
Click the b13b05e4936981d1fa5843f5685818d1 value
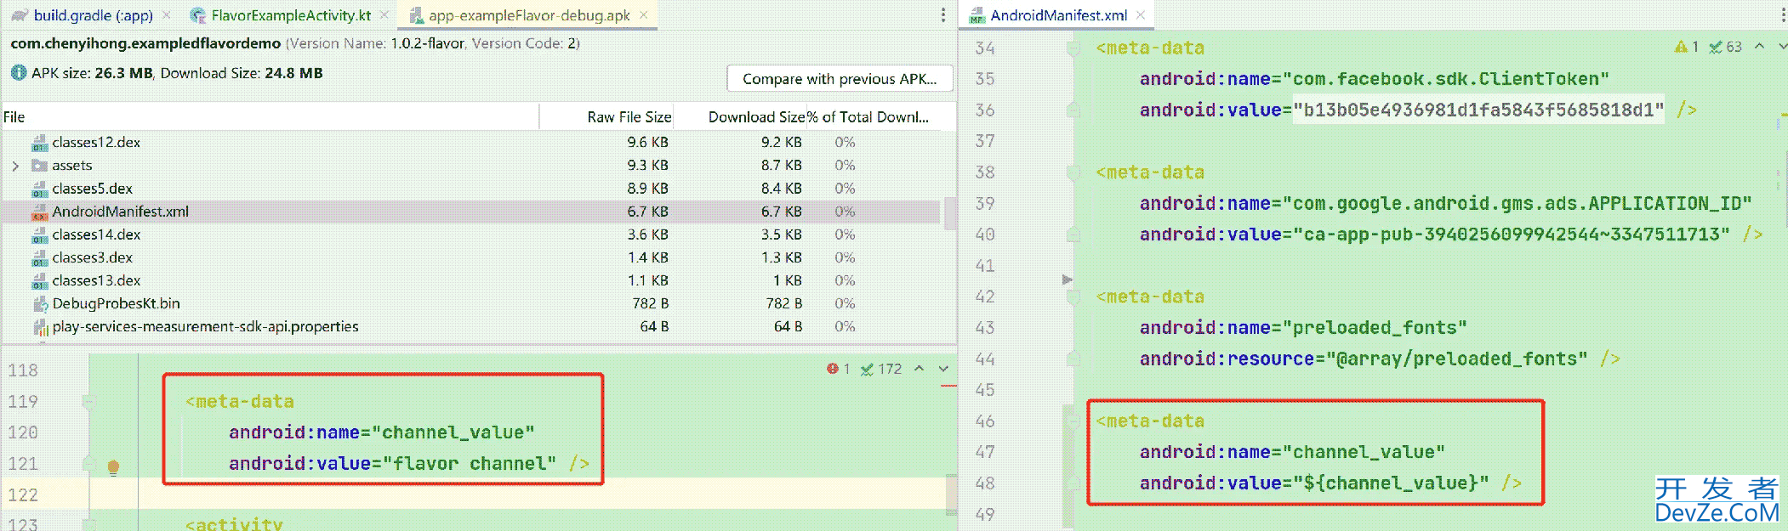(x=1478, y=110)
